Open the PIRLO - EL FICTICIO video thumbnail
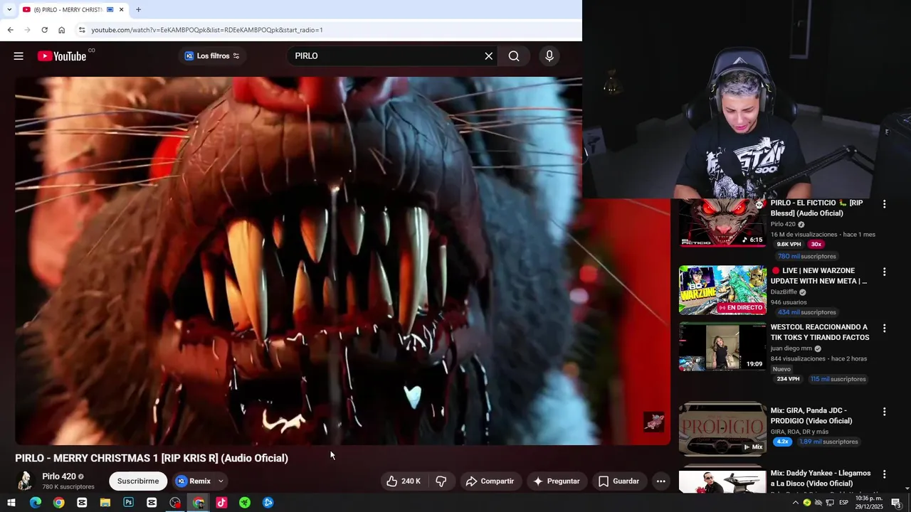 [x=722, y=223]
